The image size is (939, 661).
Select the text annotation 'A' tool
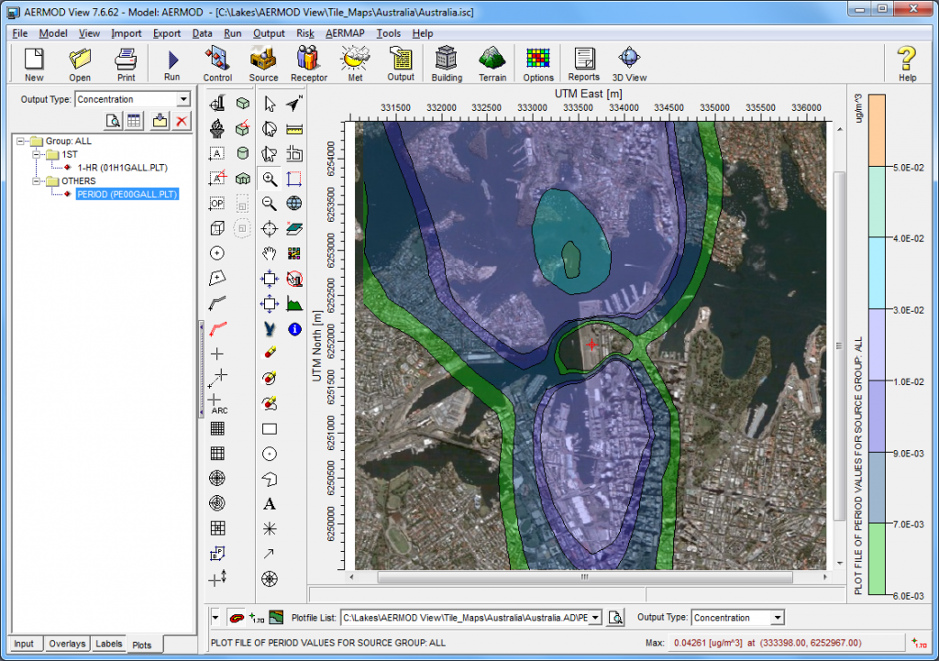click(270, 503)
